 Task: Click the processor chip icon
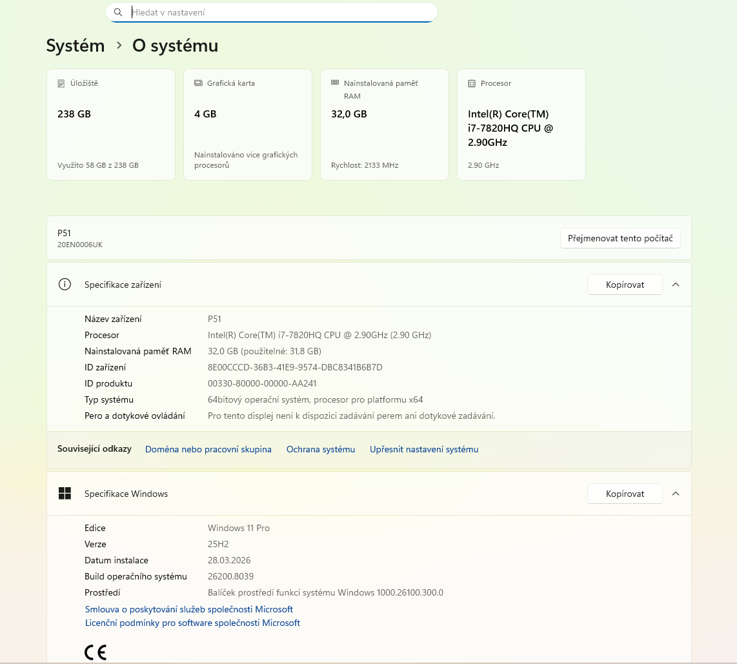472,83
